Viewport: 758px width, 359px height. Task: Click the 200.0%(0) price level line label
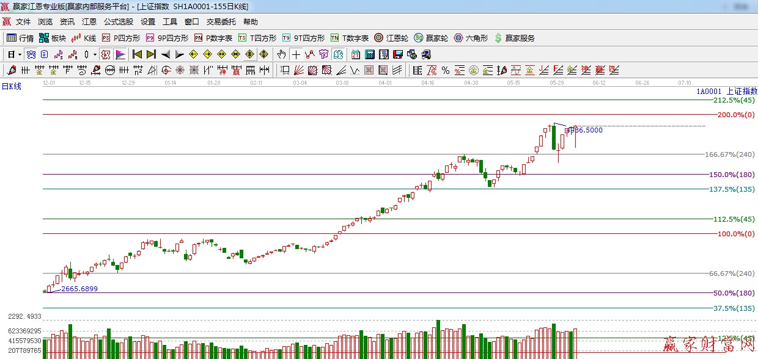[x=737, y=115]
